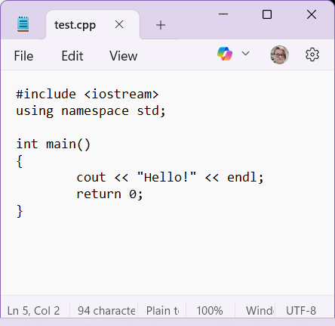Open Notepad settings gear
Viewport: 335px width, 326px height.
click(312, 54)
